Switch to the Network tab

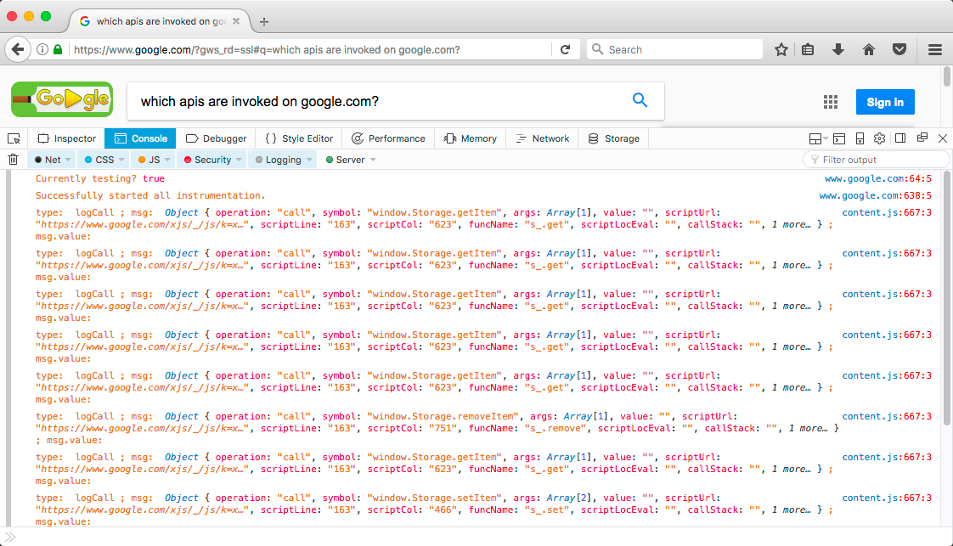pyautogui.click(x=542, y=138)
